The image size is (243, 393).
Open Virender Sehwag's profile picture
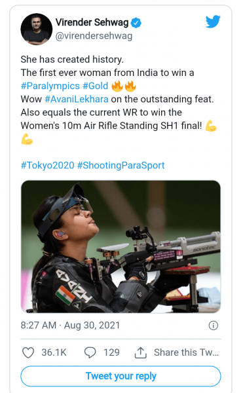37,29
